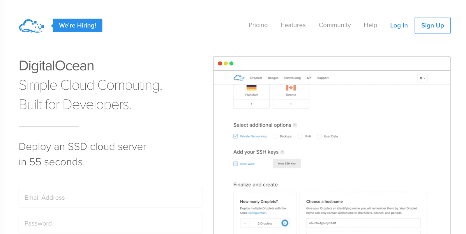The width and height of the screenshot is (466, 234).
Task: Click the DigitalOcean cloud logo in header
Action: pyautogui.click(x=31, y=26)
